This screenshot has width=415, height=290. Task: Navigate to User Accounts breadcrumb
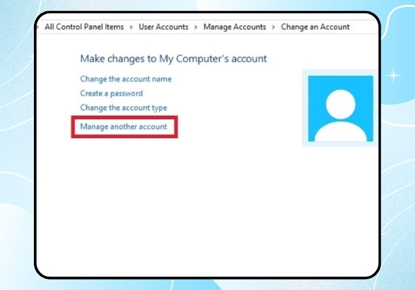[163, 27]
